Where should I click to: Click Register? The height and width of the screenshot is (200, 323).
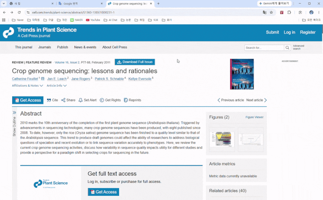308,32
